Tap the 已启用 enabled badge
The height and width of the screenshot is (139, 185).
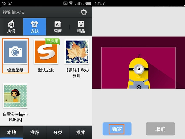tap(52, 41)
